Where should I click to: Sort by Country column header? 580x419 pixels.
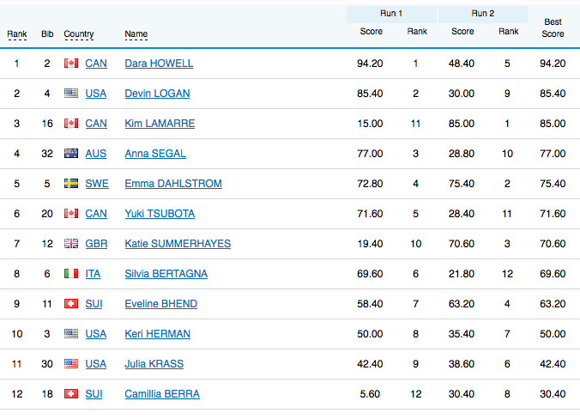tap(79, 35)
